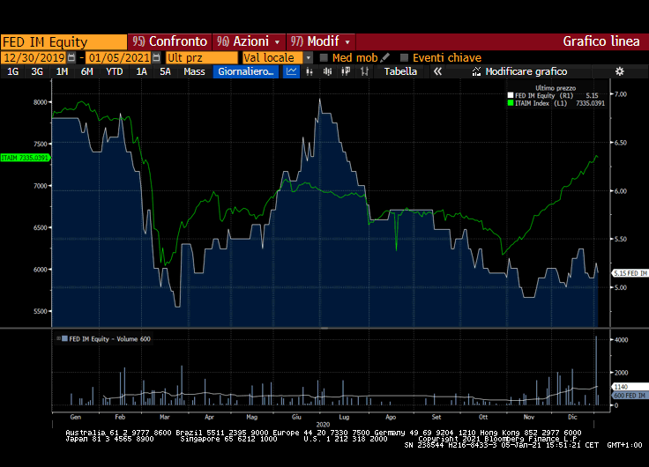Image resolution: width=649 pixels, height=467 pixels.
Task: Click the green ITAIM Index legend swatch
Action: pos(510,103)
